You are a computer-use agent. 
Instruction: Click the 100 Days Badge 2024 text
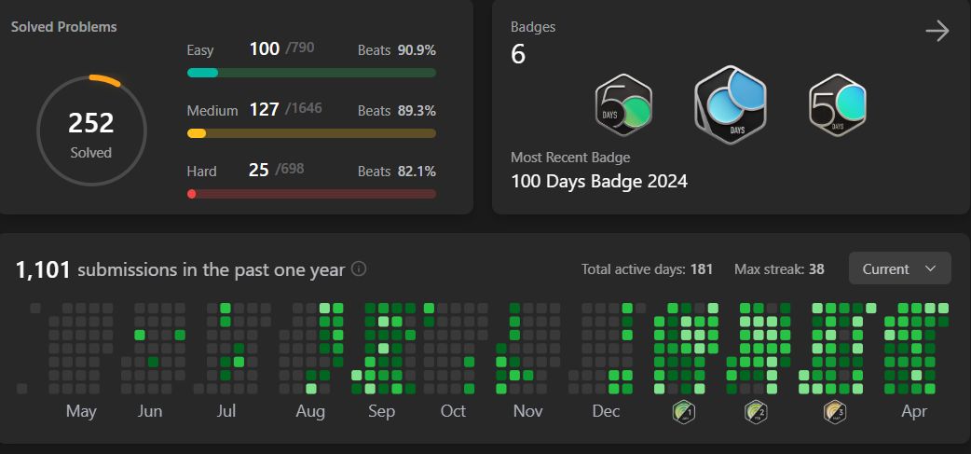599,182
